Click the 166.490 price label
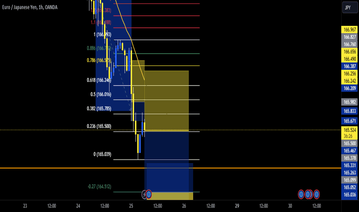The height and width of the screenshot is (212, 359). pyautogui.click(x=350, y=59)
